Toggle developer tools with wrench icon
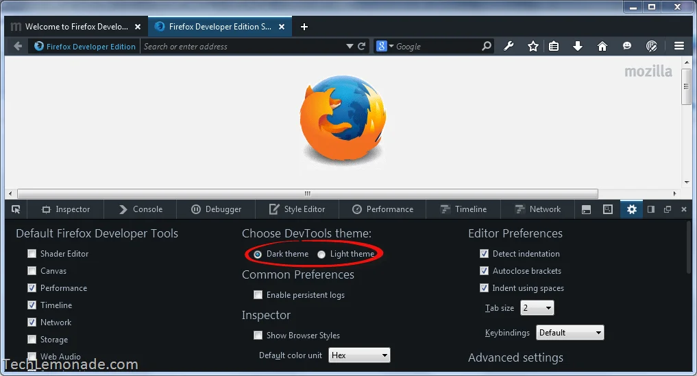This screenshot has height=376, width=697. pos(509,46)
